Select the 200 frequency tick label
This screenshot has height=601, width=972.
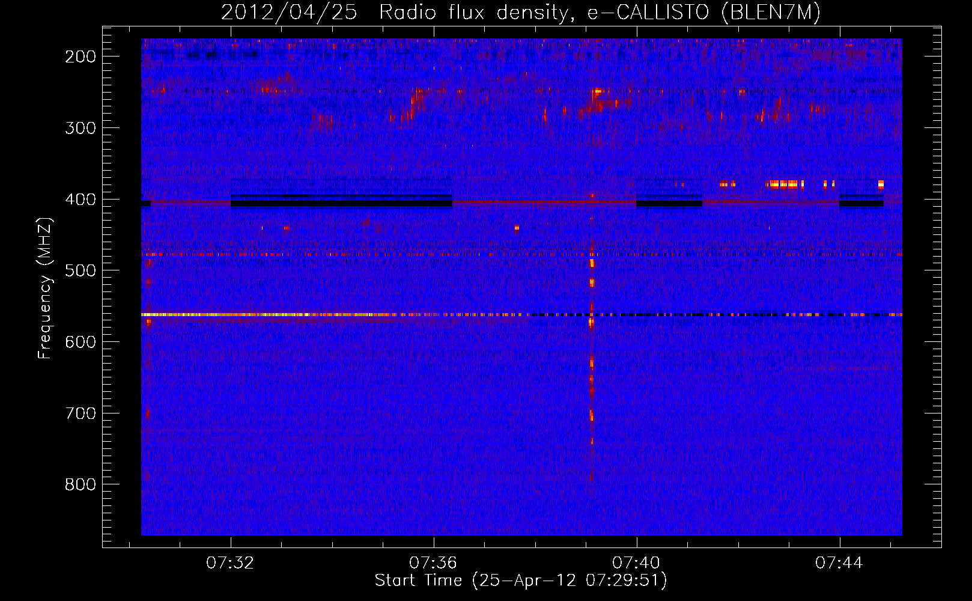tap(80, 56)
